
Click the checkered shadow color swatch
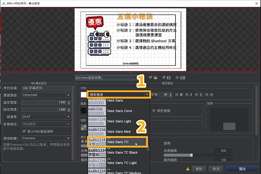tap(83, 127)
